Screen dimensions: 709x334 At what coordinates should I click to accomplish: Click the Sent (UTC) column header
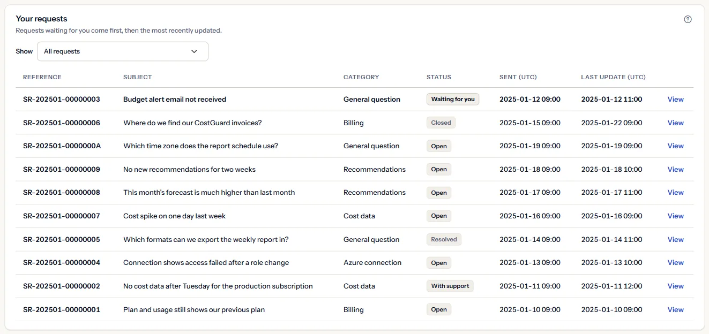click(518, 77)
